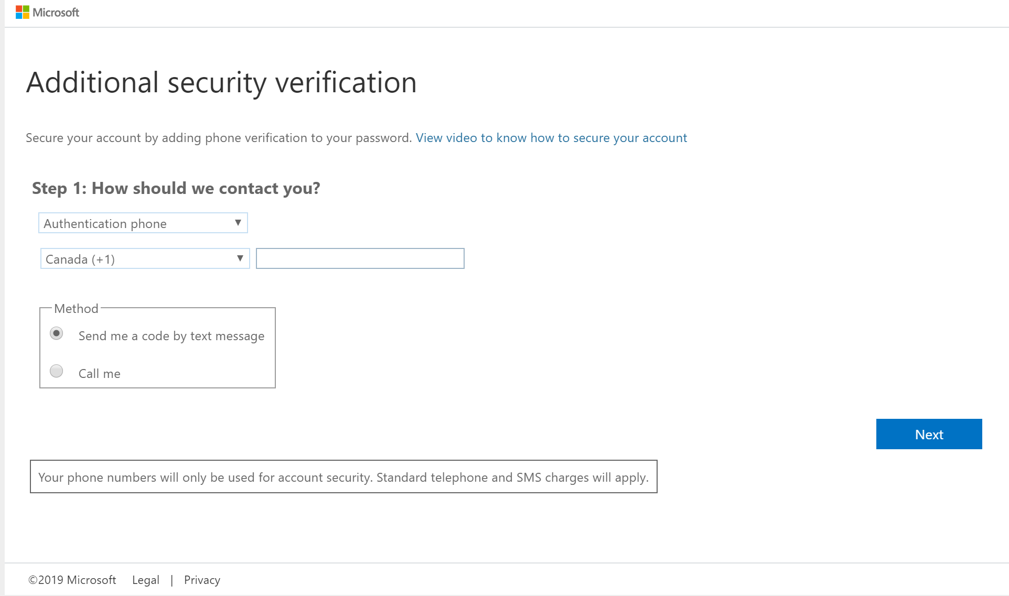
Task: Focus the phone number input field
Action: [360, 259]
